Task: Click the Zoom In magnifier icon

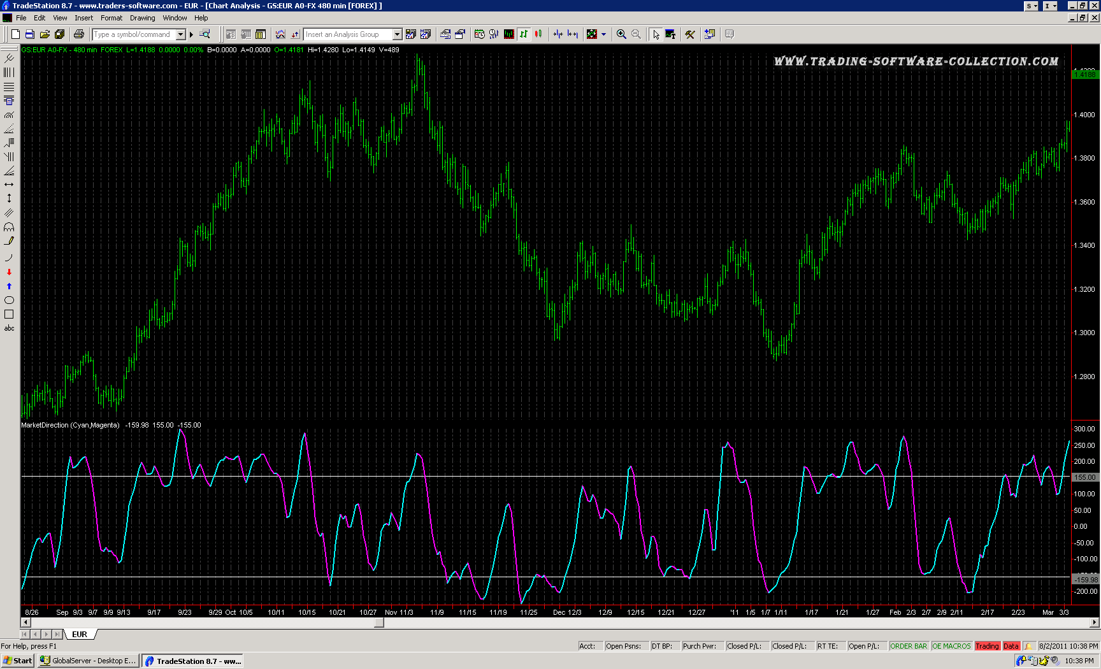Action: 621,34
